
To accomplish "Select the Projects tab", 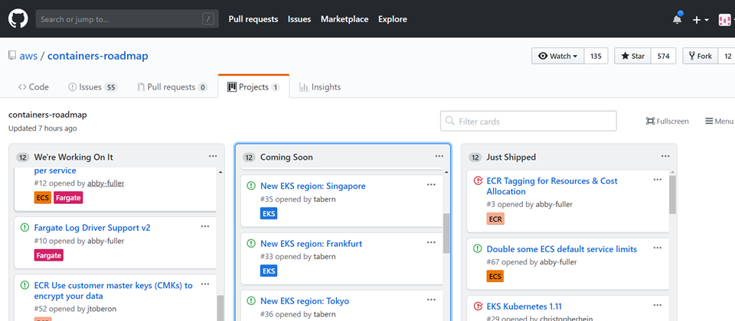I will point(253,87).
